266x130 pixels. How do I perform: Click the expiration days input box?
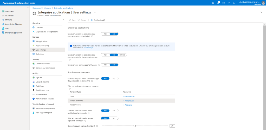pyautogui.click(x=172, y=126)
